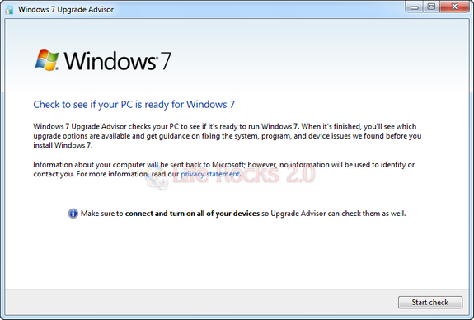
Task: Minimize the Upgrade Advisor window
Action: (x=414, y=7)
